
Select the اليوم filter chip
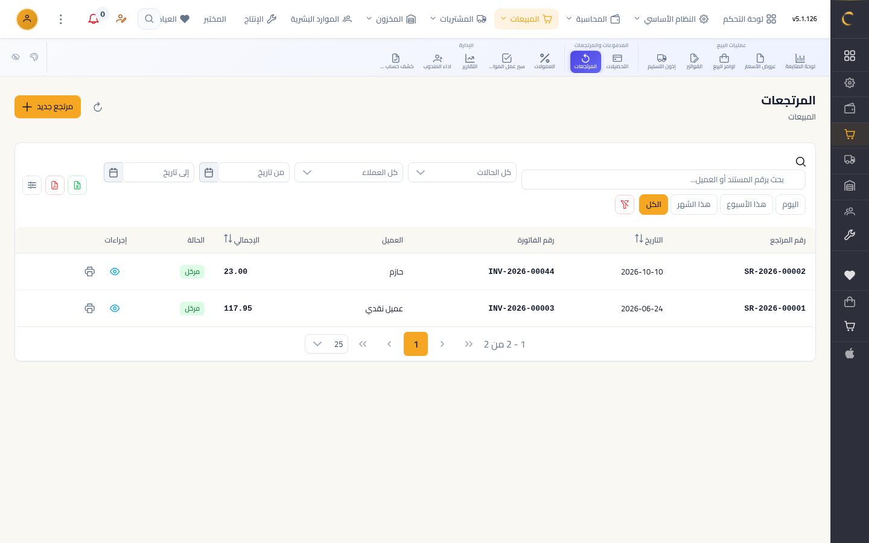pos(790,205)
